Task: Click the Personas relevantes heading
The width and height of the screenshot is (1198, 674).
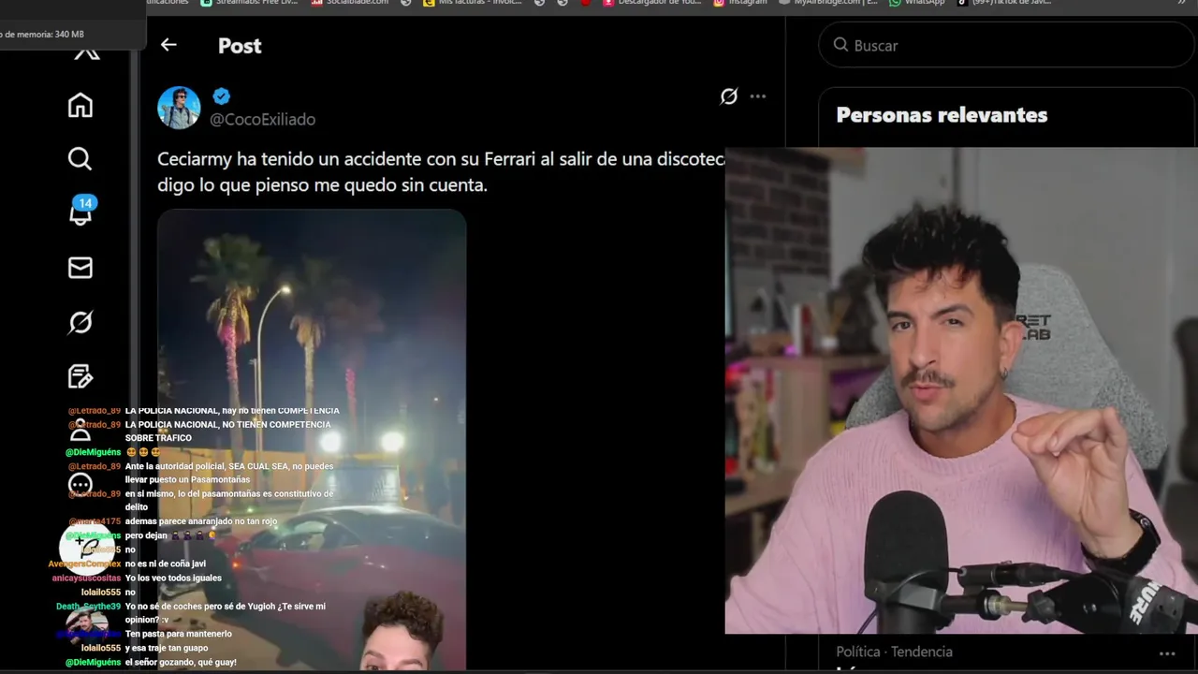Action: pos(942,115)
